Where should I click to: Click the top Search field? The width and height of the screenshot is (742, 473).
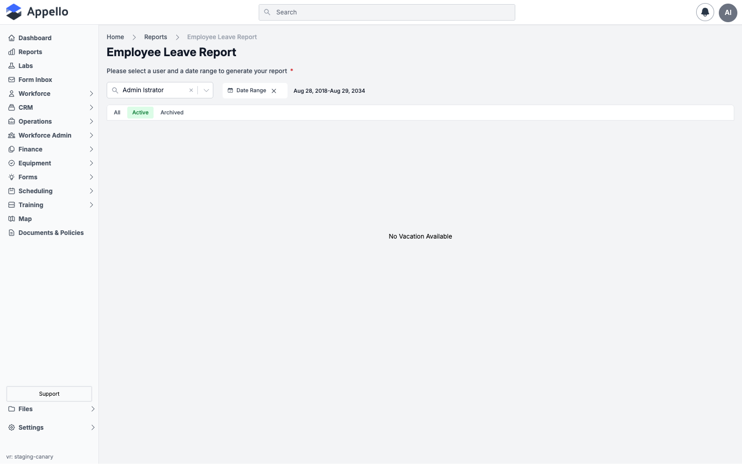point(387,12)
